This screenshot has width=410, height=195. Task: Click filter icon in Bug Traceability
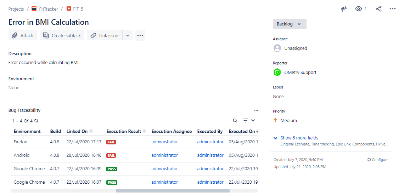pyautogui.click(x=245, y=120)
